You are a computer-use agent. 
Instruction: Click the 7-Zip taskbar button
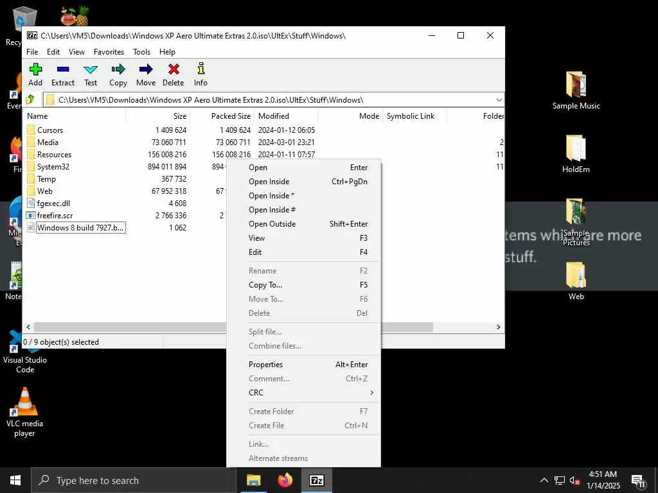317,480
